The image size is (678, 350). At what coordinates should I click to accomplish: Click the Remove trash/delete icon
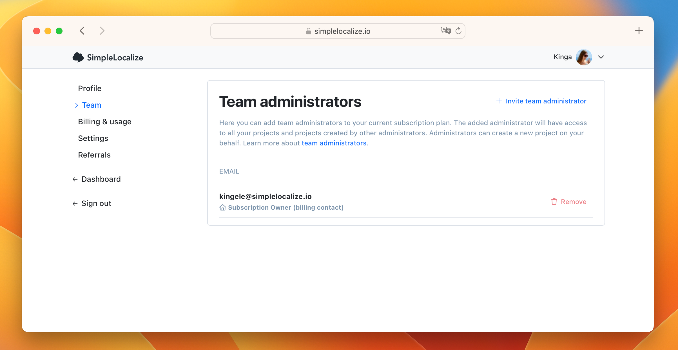pyautogui.click(x=554, y=201)
